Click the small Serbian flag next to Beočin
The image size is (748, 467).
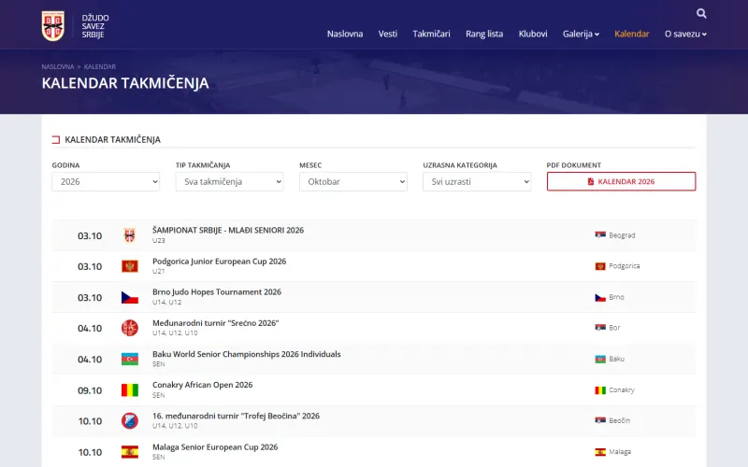[600, 420]
